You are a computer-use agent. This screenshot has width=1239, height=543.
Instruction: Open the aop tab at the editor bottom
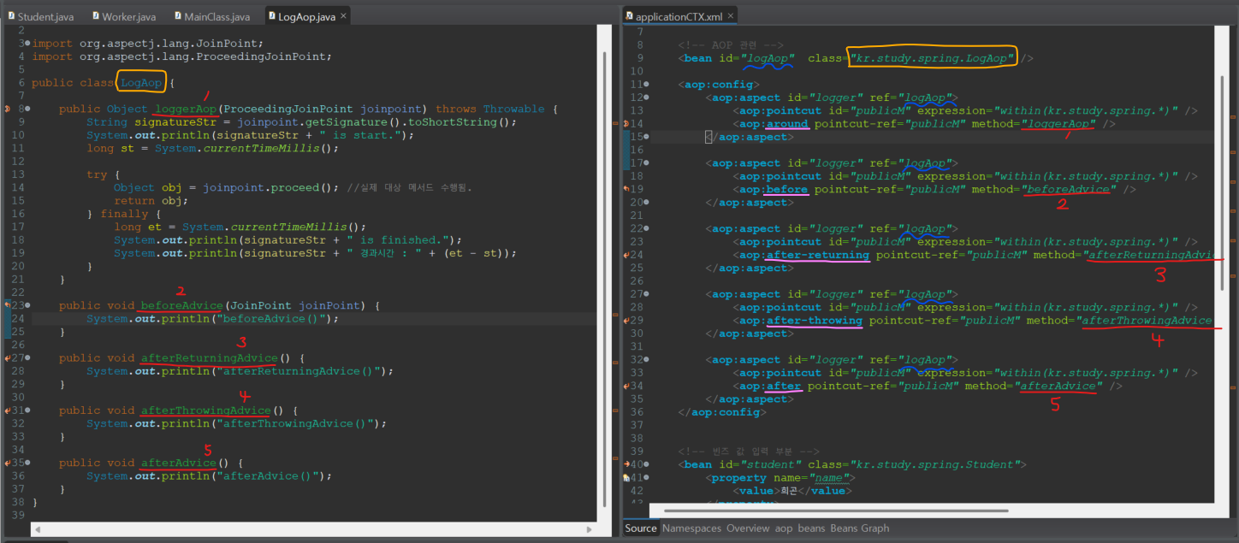tap(784, 528)
